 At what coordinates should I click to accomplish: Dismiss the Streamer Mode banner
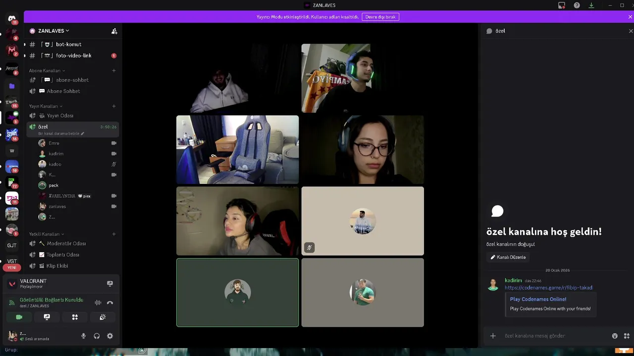630,17
